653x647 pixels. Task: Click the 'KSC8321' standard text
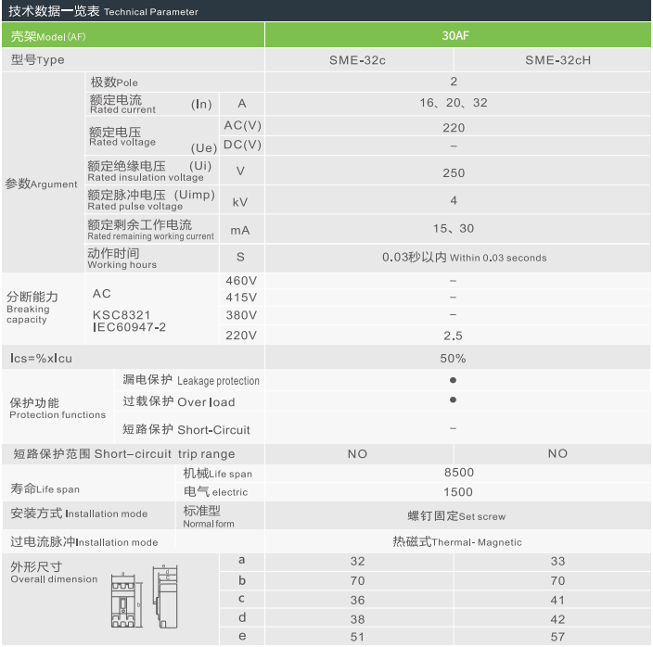pos(122,315)
